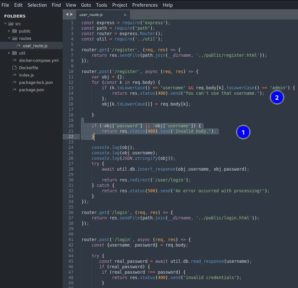
Task: Open the File menu
Action: pyautogui.click(x=5, y=5)
